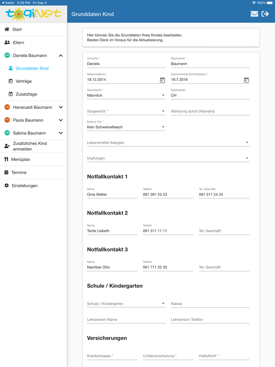Click the PB avatar for Paula Baumann
The width and height of the screenshot is (275, 367).
(x=7, y=120)
